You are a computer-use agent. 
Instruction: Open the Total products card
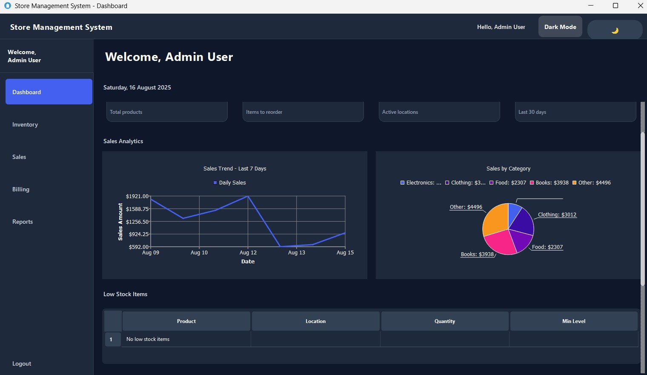pos(167,112)
